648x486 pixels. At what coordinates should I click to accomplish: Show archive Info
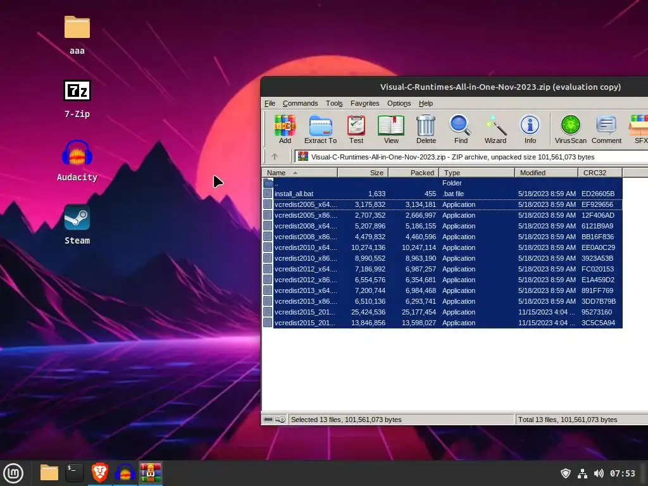click(x=530, y=129)
